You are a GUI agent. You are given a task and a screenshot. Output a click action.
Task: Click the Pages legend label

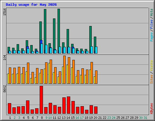pyautogui.click(x=152, y=37)
